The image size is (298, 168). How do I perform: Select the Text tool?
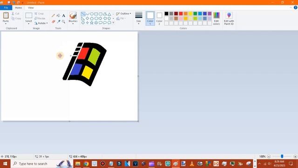(x=63, y=15)
